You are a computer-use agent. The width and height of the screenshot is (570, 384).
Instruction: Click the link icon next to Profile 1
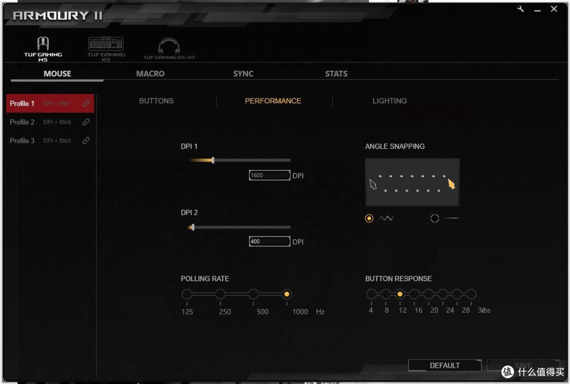pos(86,103)
